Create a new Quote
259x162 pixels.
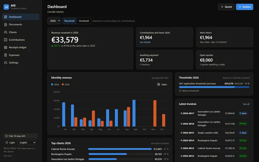tap(226, 7)
